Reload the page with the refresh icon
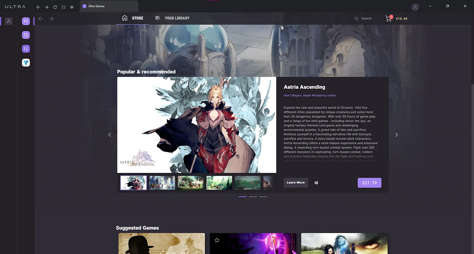This screenshot has width=474, height=254. point(55,7)
